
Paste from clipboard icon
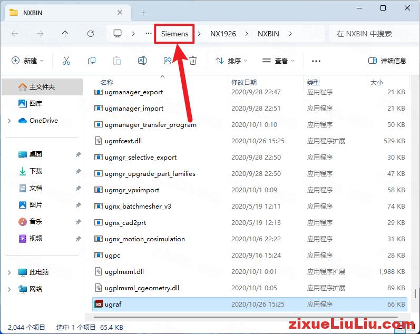[x=117, y=61]
